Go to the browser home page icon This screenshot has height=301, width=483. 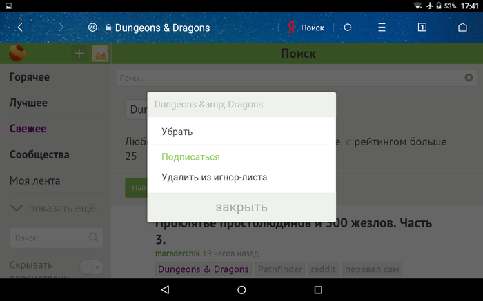tap(462, 28)
